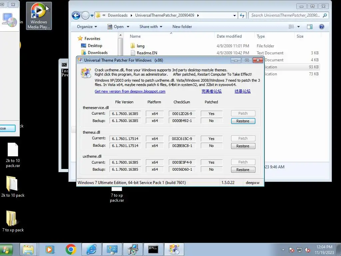Switch to Theme Patcher taskbar button

pos(174,250)
